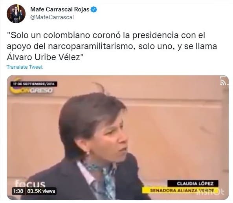233x203 pixels.
Task: Open the Mafe Carrascal Rojas display name
Action: coord(60,9)
